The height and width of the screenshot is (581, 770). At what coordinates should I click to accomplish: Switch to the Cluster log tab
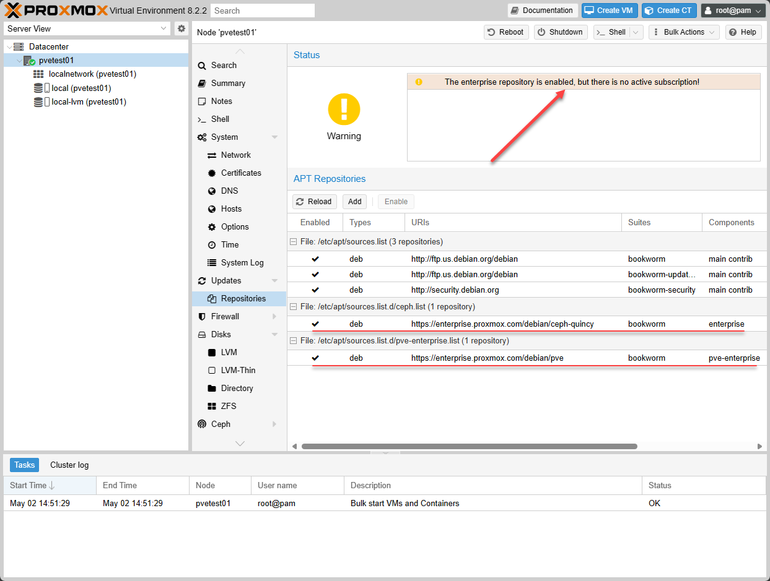(x=69, y=465)
